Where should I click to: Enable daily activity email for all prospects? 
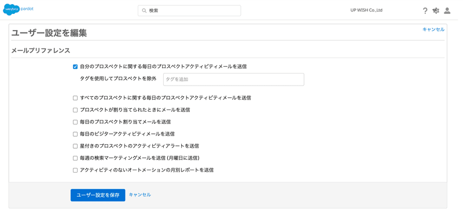point(75,98)
